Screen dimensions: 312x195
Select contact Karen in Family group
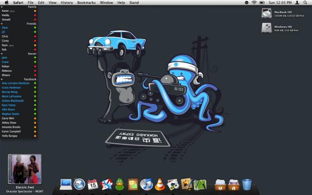[x=19, y=11]
